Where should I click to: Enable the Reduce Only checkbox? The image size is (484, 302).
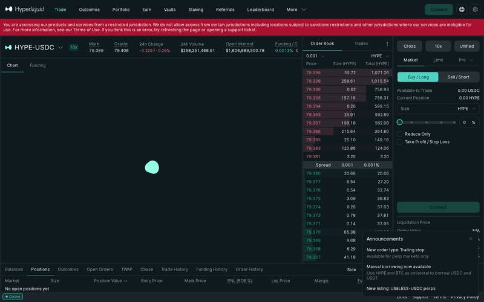click(x=400, y=134)
